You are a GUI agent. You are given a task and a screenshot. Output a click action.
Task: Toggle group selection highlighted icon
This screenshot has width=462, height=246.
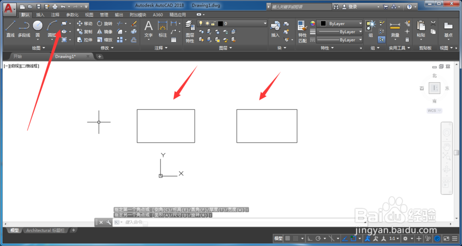pyautogui.click(x=382, y=40)
